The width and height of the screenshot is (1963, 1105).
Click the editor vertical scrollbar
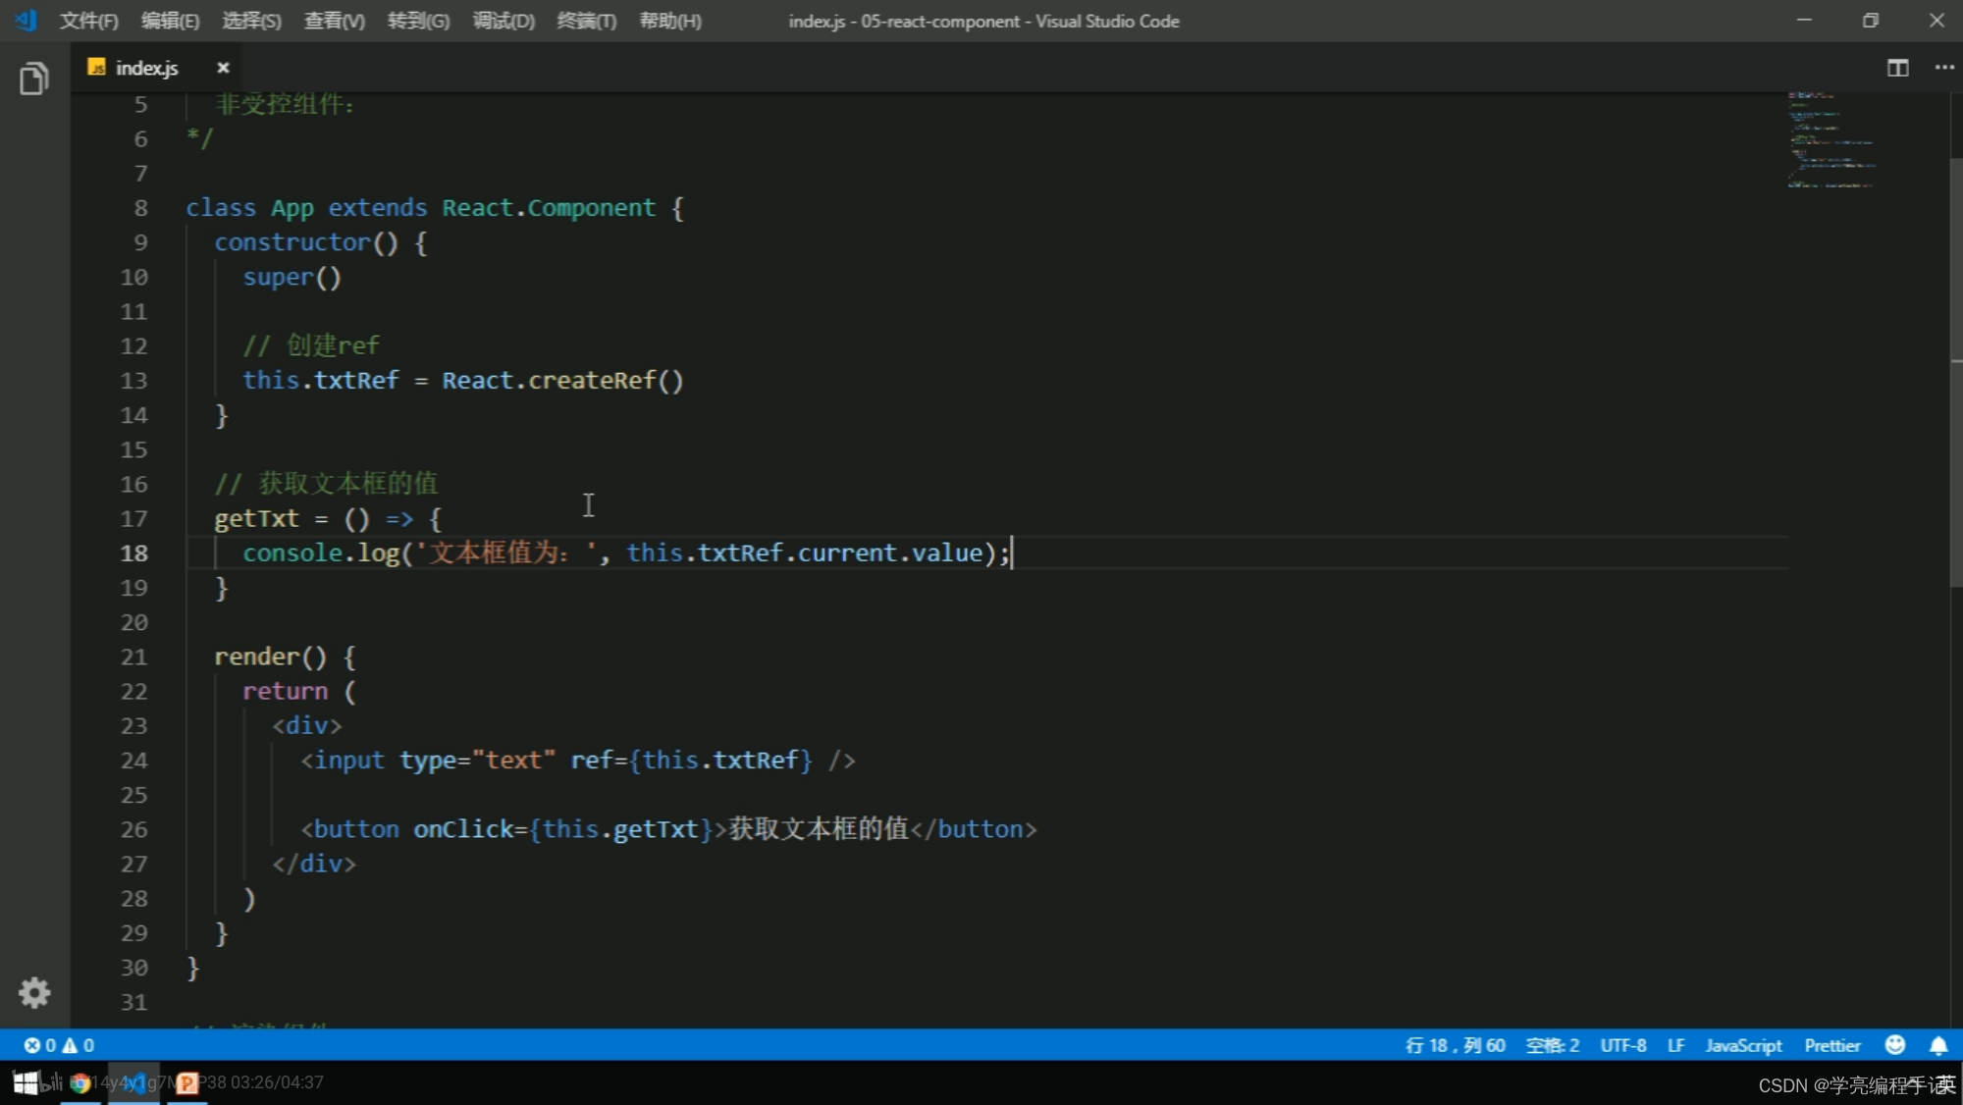coord(1955,373)
